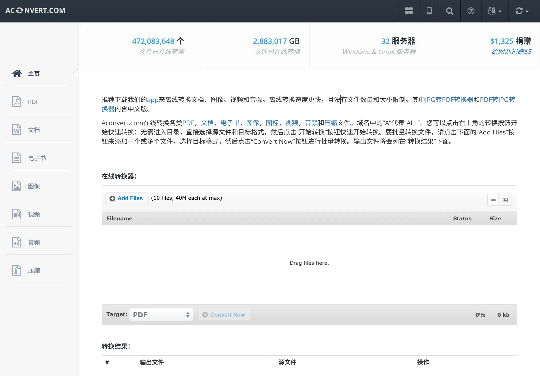Collapse the left sidebar arrow
Image resolution: width=540 pixels, height=376 pixels.
click(75, 74)
